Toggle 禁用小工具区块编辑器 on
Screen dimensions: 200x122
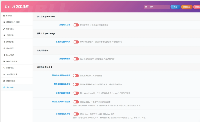[x=76, y=76]
